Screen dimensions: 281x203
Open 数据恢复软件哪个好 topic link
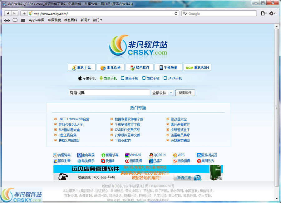pyautogui.click(x=129, y=119)
